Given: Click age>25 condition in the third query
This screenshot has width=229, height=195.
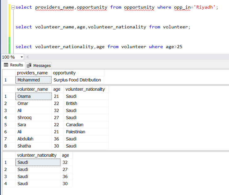Looking at the screenshot, I should tap(174, 47).
